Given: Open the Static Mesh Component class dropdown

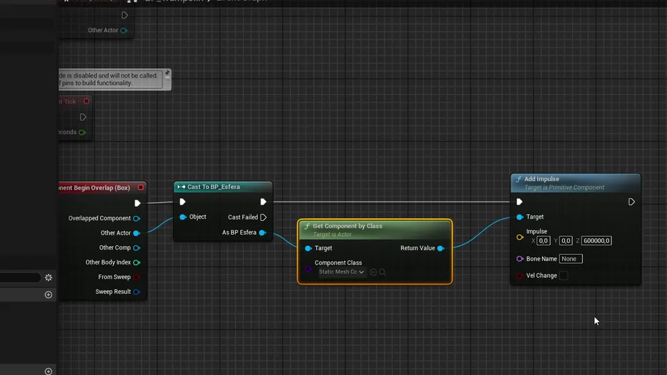Looking at the screenshot, I should pos(341,272).
